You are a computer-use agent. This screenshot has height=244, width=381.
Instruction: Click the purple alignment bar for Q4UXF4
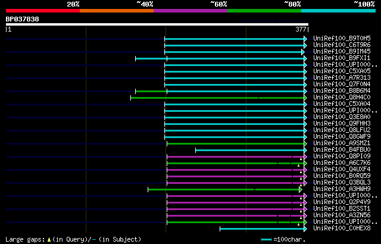pyautogui.click(x=236, y=170)
